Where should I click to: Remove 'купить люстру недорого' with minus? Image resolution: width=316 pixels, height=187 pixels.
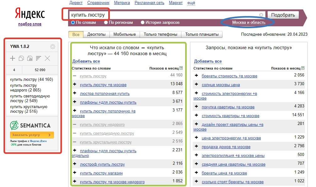point(75,124)
